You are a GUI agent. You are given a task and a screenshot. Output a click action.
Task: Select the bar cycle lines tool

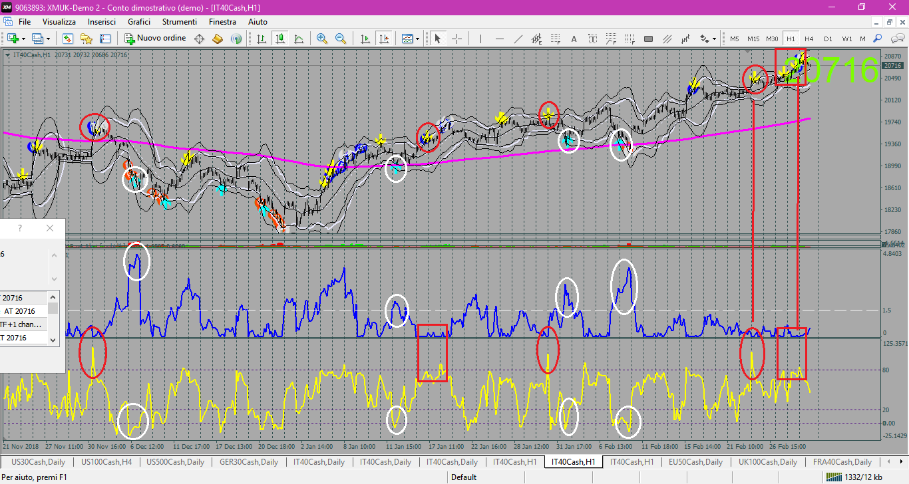685,39
